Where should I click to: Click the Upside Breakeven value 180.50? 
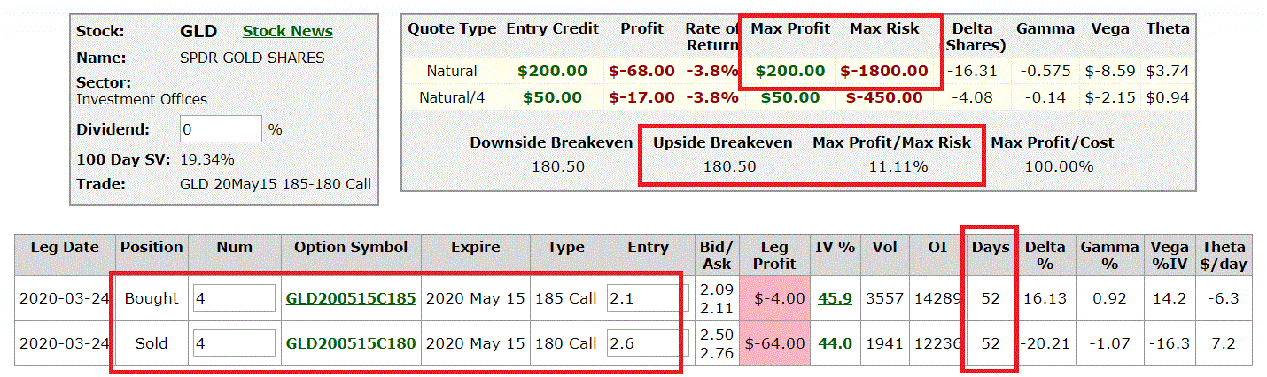pyautogui.click(x=729, y=166)
